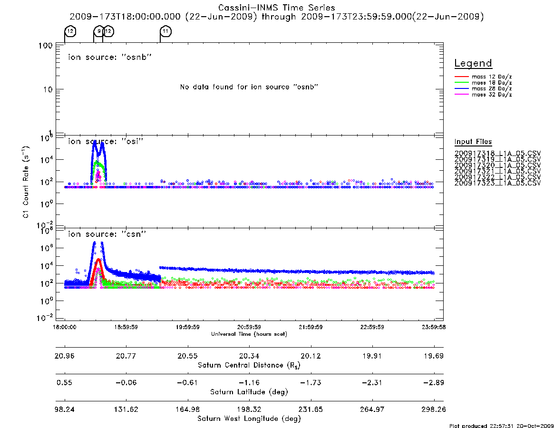The image size is (554, 428).
Task: Click the 'Saturn West Longitude (deg)' axis label
Action: 249,419
